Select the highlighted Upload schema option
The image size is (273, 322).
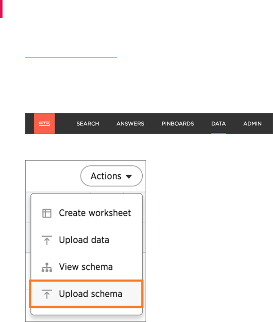click(x=90, y=294)
